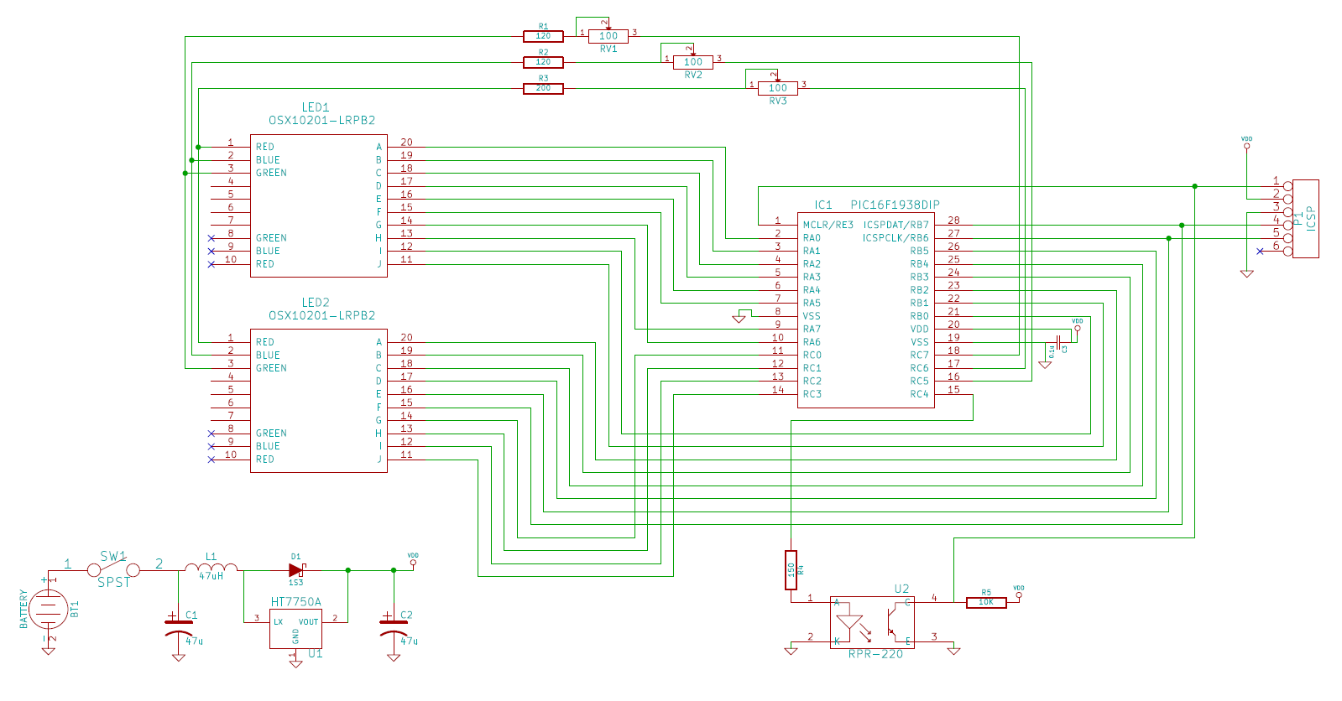Select the RV3 potentiometer symbol
The image size is (1342, 701).
pyautogui.click(x=777, y=88)
